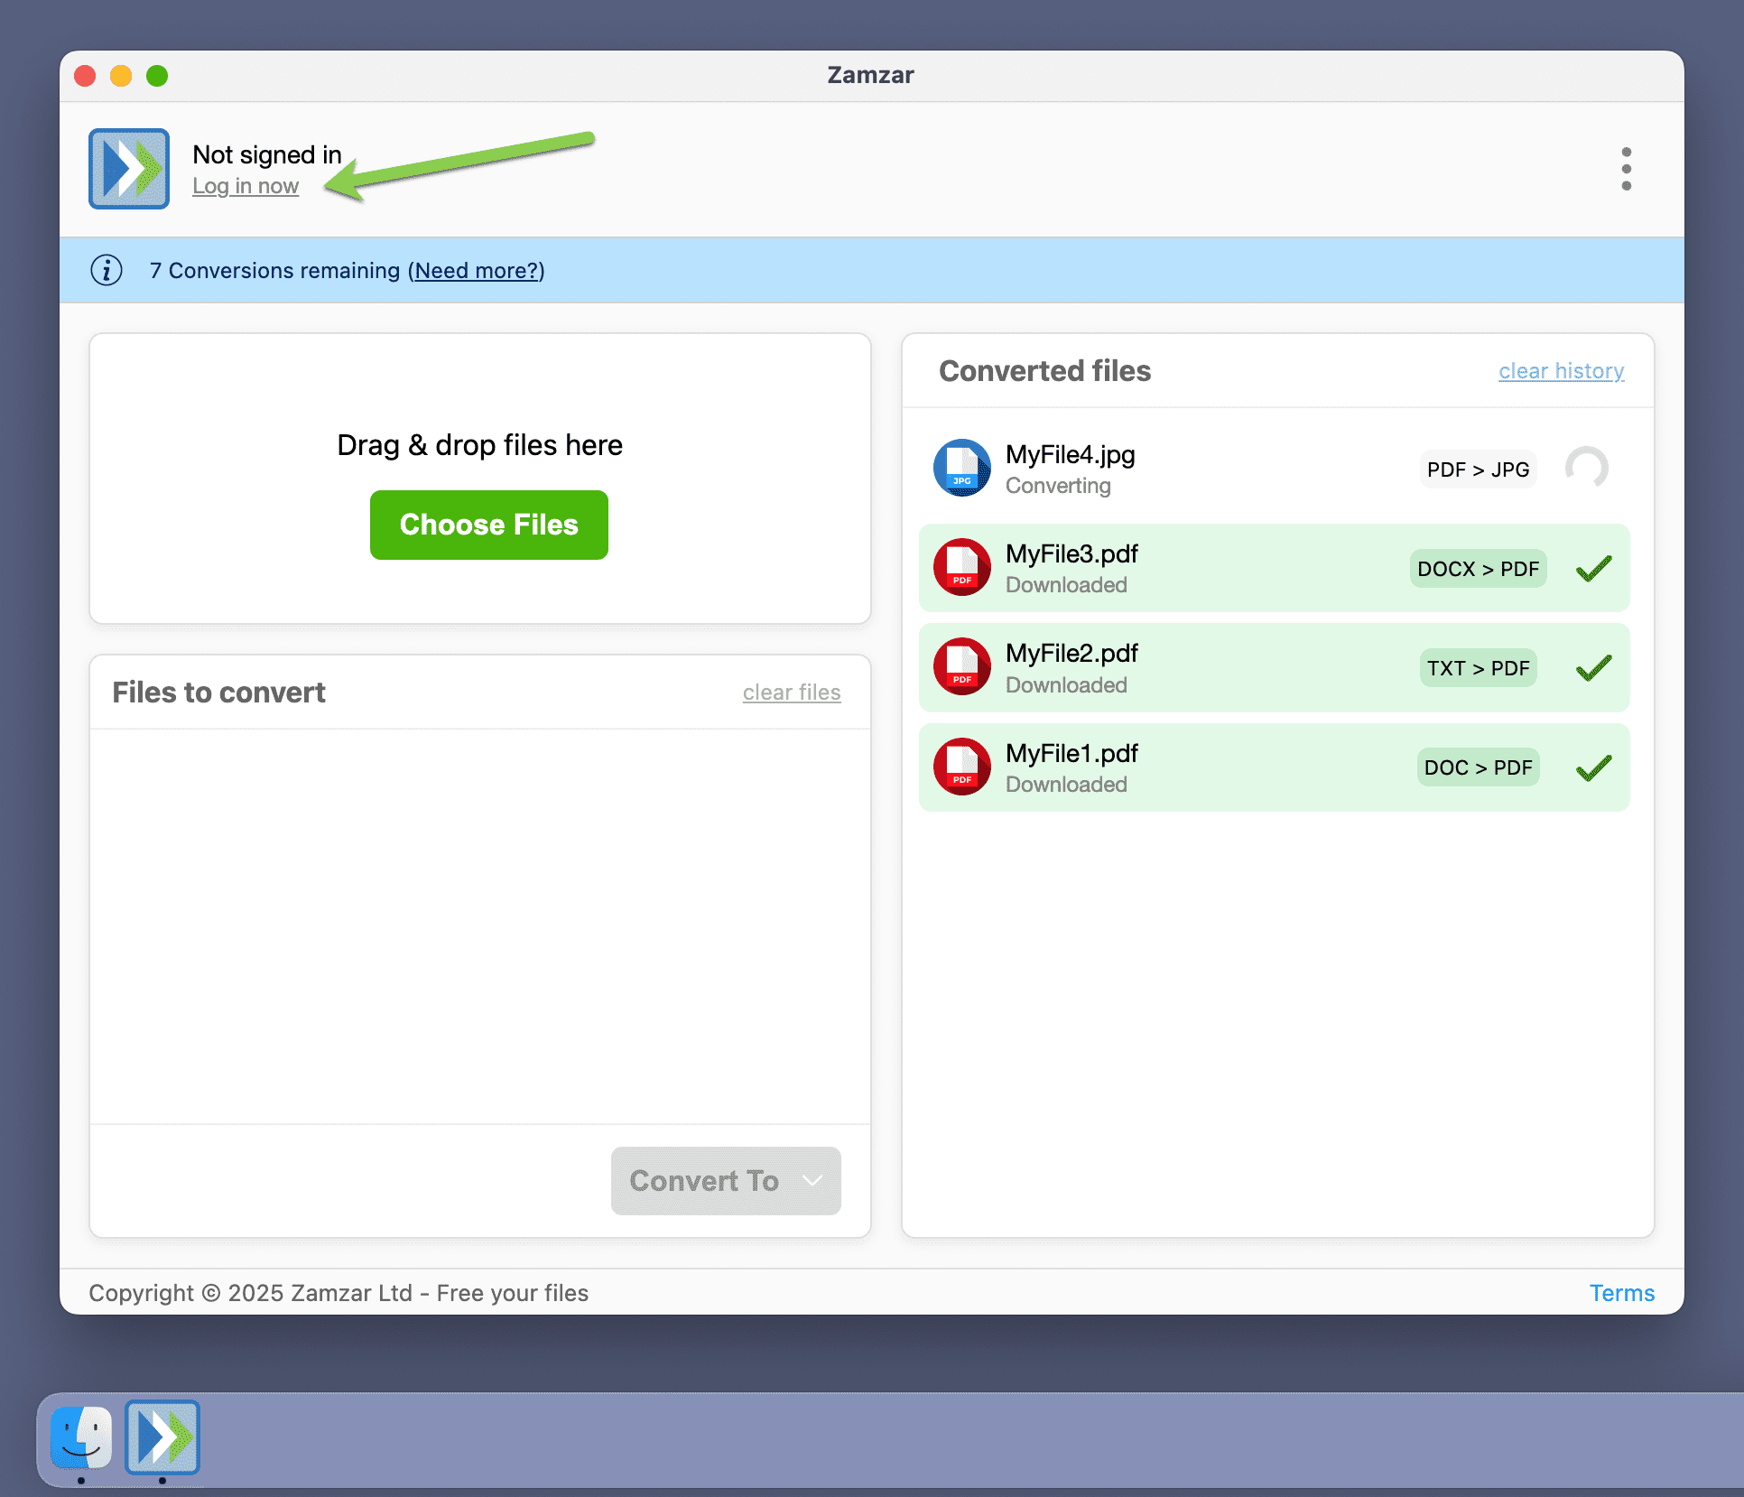Open the Convert To dropdown
The width and height of the screenshot is (1744, 1497).
(x=725, y=1180)
